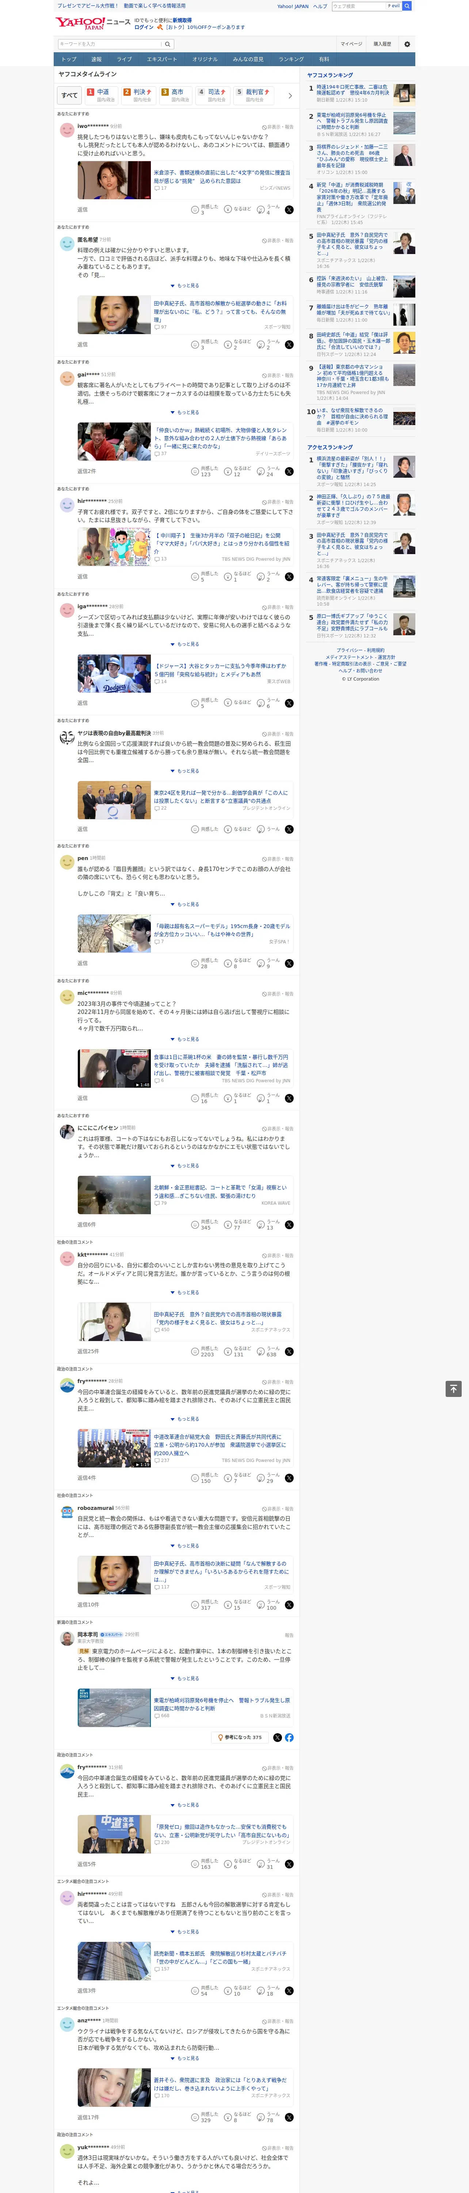This screenshot has width=469, height=2193.
Task: Click にこにこバイセン's user avatar
Action: (66, 1131)
